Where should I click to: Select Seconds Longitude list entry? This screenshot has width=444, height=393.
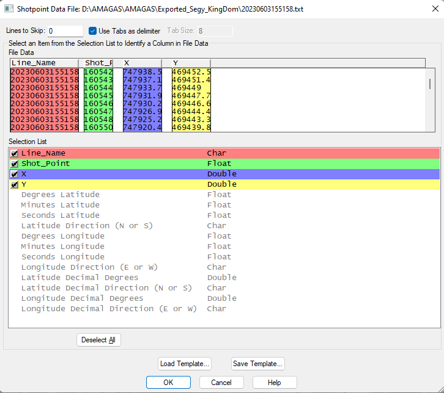tap(62, 257)
